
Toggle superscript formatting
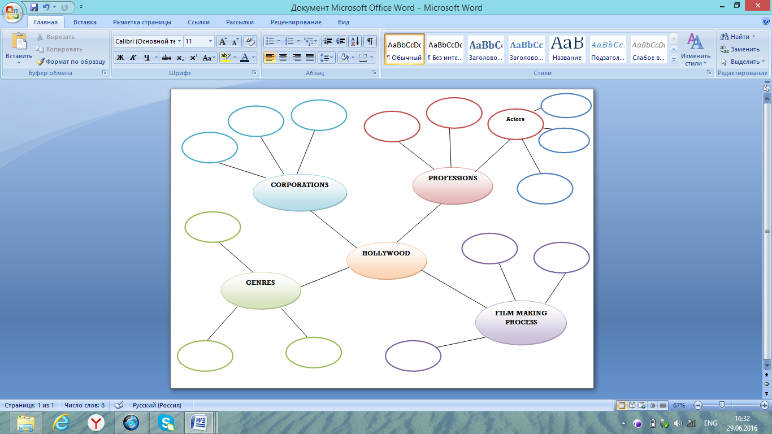(x=193, y=58)
